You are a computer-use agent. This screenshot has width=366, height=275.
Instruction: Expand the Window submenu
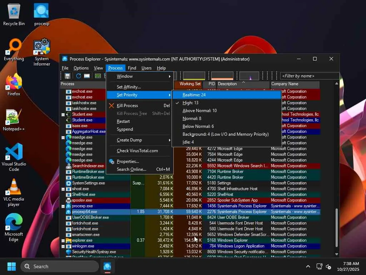140,76
